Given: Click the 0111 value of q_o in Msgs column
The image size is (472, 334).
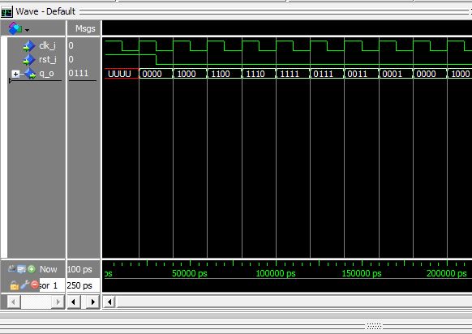Looking at the screenshot, I should pyautogui.click(x=79, y=73).
